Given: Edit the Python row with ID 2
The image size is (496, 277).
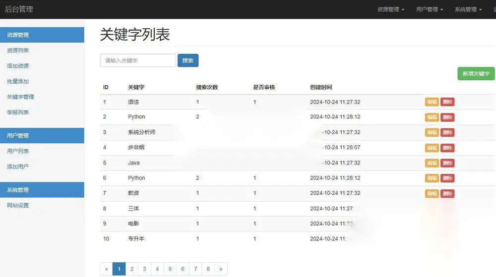Looking at the screenshot, I should point(432,117).
